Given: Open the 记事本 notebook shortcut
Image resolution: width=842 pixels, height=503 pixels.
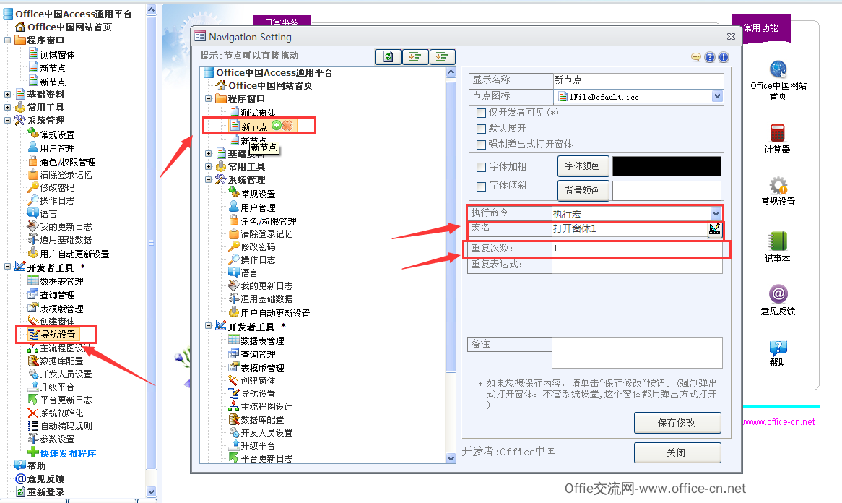Looking at the screenshot, I should 778,241.
